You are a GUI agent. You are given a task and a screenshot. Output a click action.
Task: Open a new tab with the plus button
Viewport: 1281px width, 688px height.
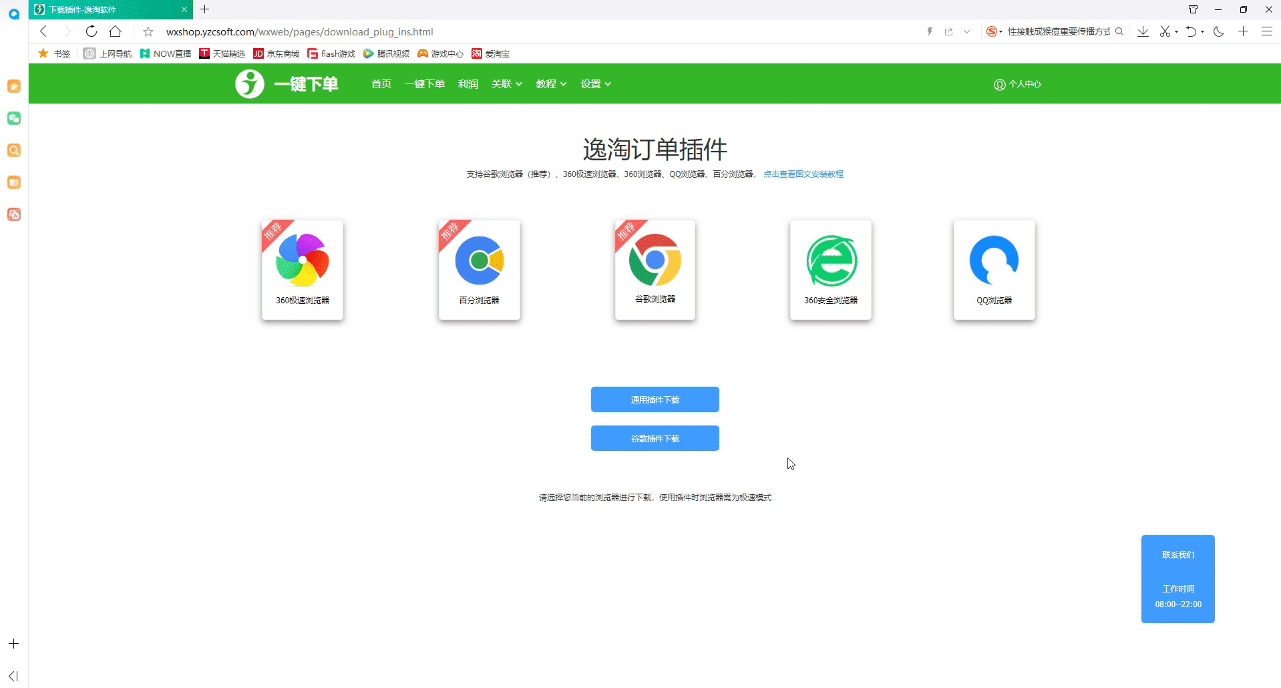tap(205, 9)
